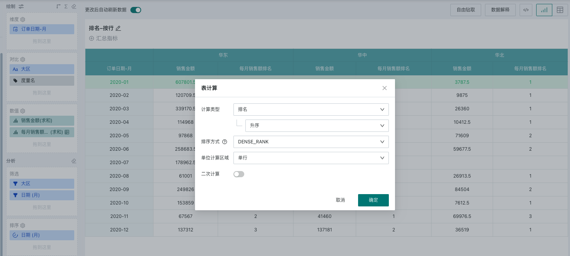Click the 绘制 panel settings sliders icon
The height and width of the screenshot is (256, 570).
pos(21,7)
